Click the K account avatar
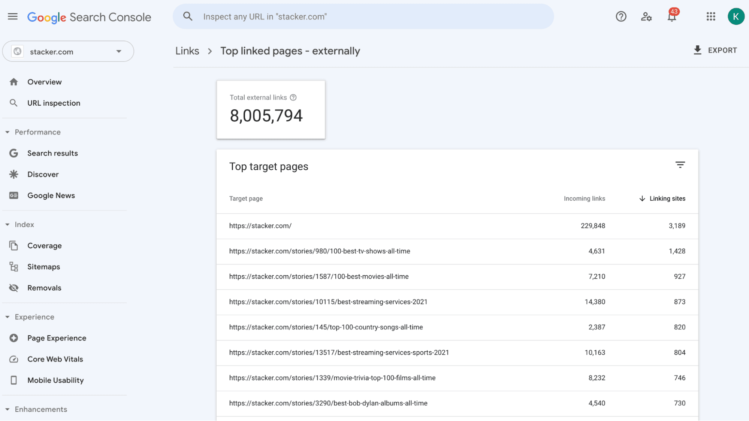 [736, 16]
